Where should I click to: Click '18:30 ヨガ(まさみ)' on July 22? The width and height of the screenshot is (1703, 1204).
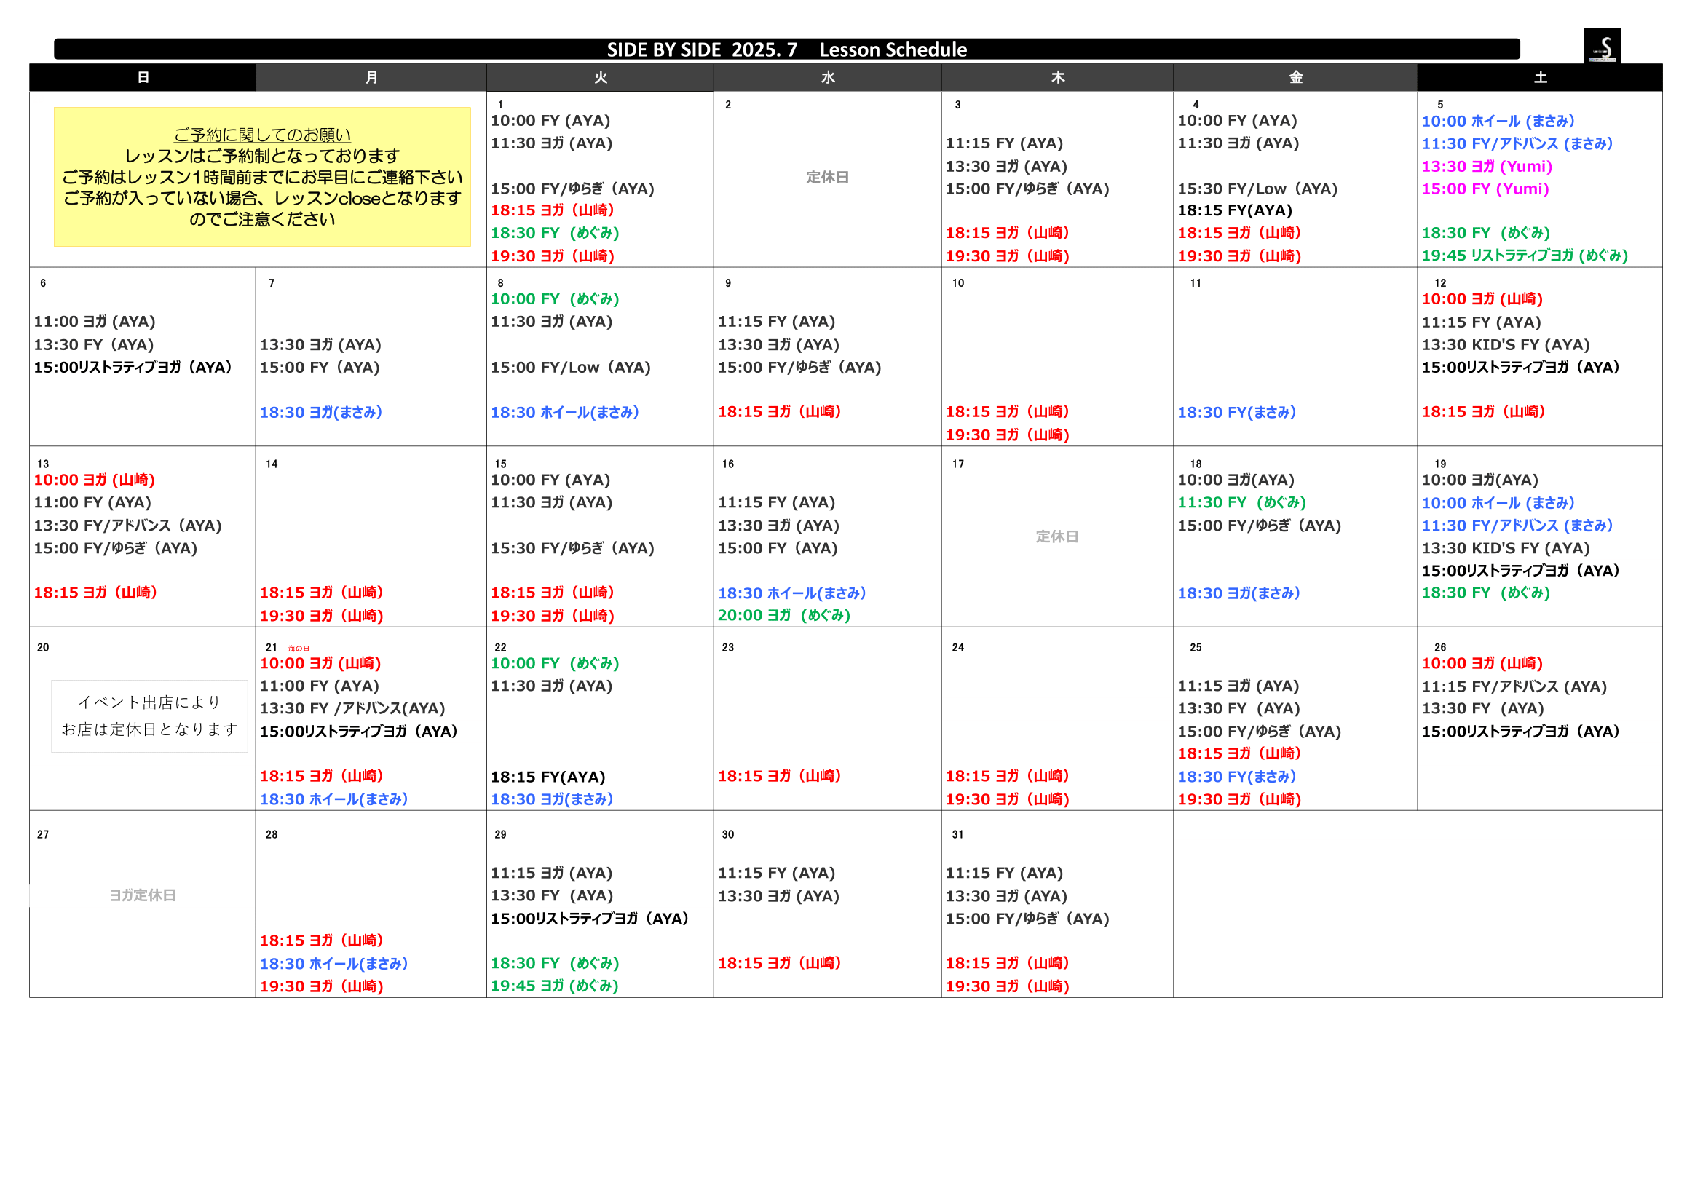(551, 799)
